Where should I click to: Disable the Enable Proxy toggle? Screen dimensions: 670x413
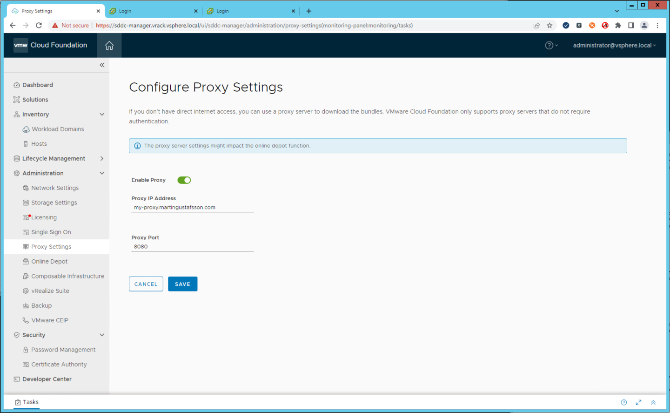[x=184, y=180]
